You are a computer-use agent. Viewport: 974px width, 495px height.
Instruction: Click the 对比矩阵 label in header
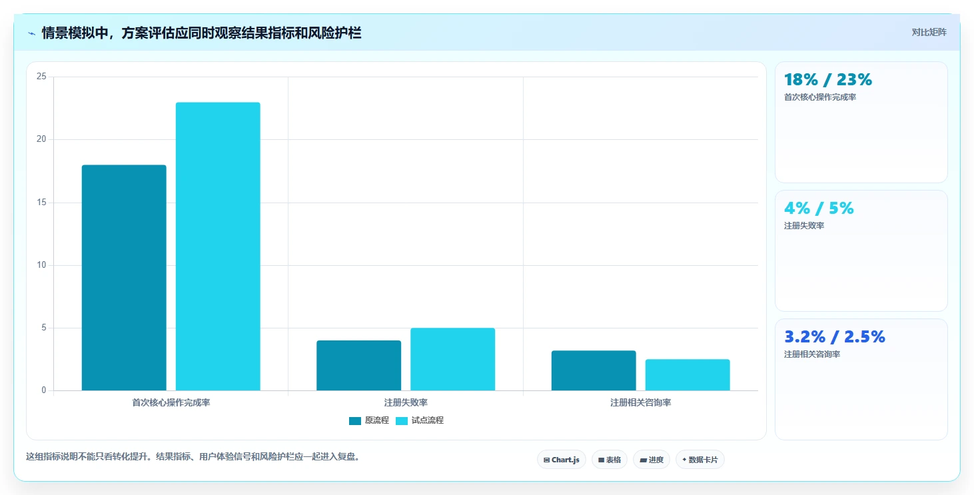coord(929,32)
